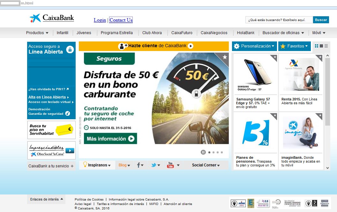Viewport: 337px width, 212px height.
Task: Click ¿Has olvidado tu PIN1? link
Action: pyautogui.click(x=49, y=89)
